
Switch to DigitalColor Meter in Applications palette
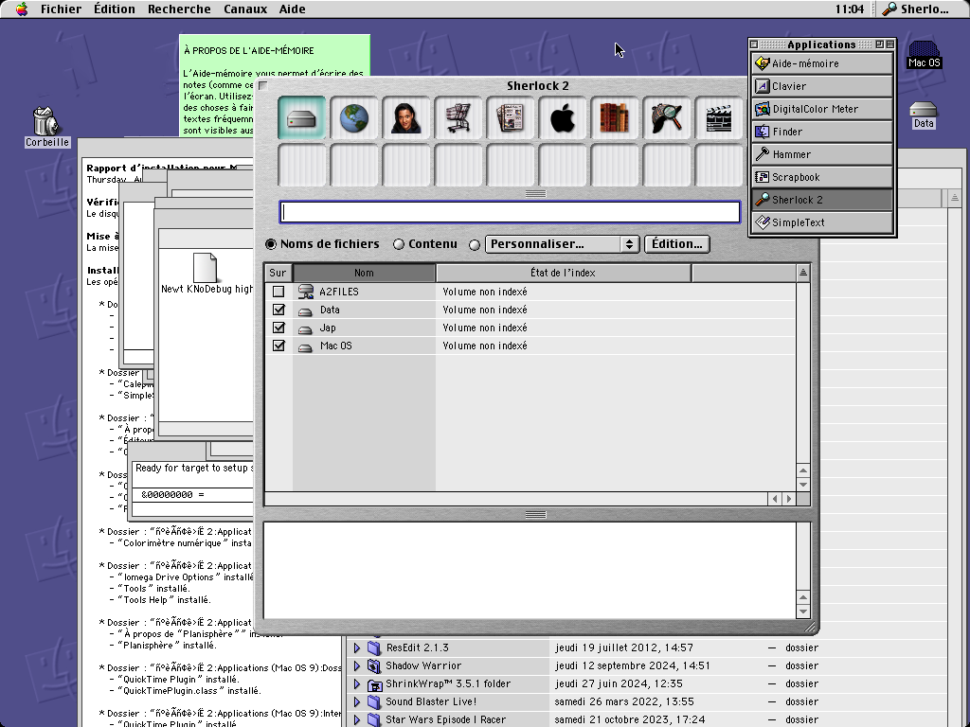(x=822, y=109)
